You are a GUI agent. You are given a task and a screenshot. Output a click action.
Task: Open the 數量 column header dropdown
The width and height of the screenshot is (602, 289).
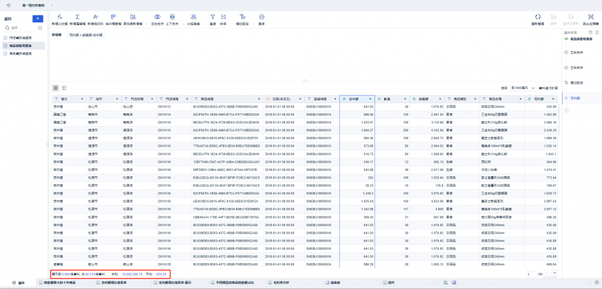point(406,99)
